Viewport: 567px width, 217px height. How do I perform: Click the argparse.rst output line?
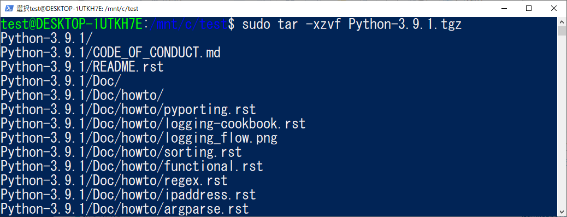(x=125, y=209)
